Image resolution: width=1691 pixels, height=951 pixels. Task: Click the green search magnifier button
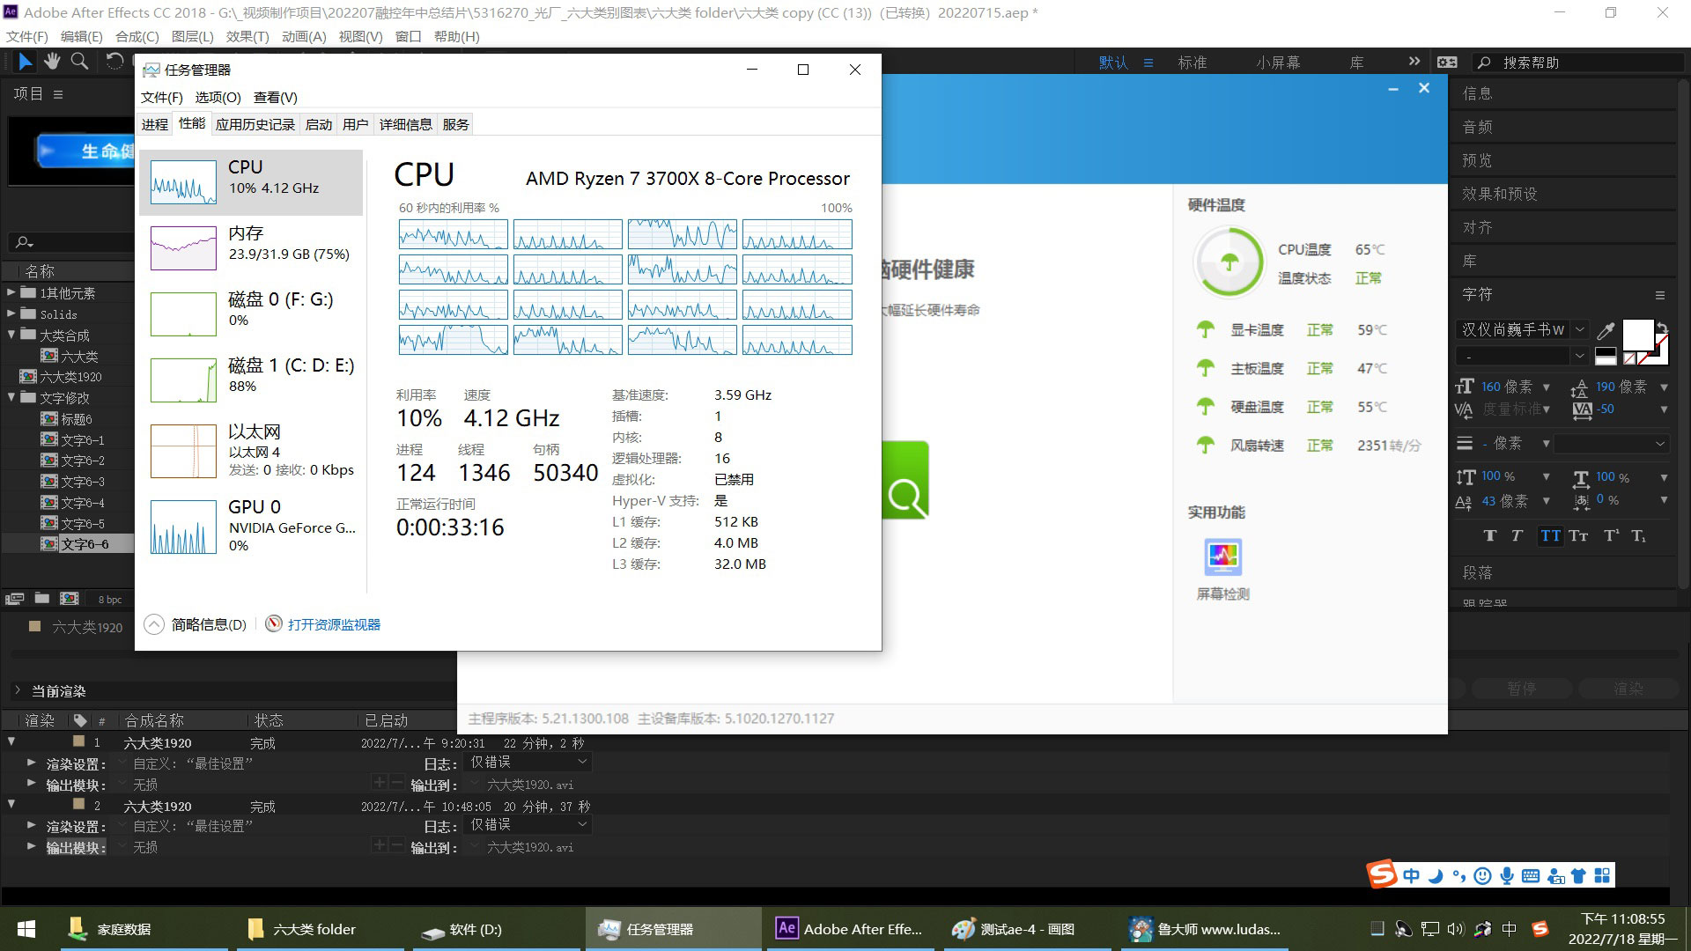click(x=905, y=481)
